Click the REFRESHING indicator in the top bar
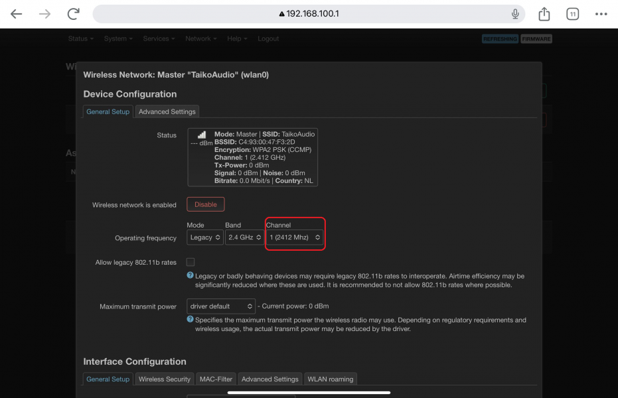618x398 pixels. point(499,38)
